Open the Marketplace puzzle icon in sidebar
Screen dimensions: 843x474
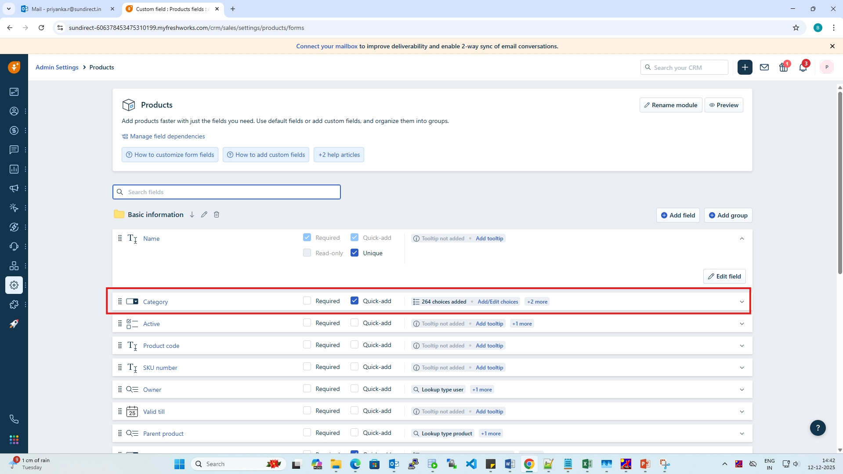[14, 304]
